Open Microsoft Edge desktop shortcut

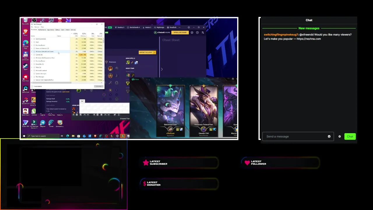click(x=25, y=44)
